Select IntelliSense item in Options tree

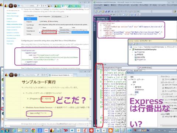click(139, 89)
